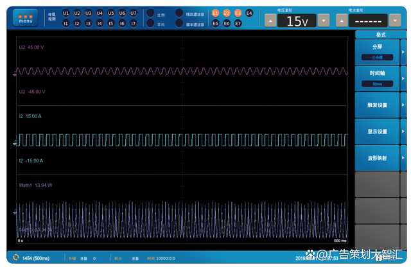Screen dimensions: 411x269
Task: Select element E7
Action: [238, 23]
